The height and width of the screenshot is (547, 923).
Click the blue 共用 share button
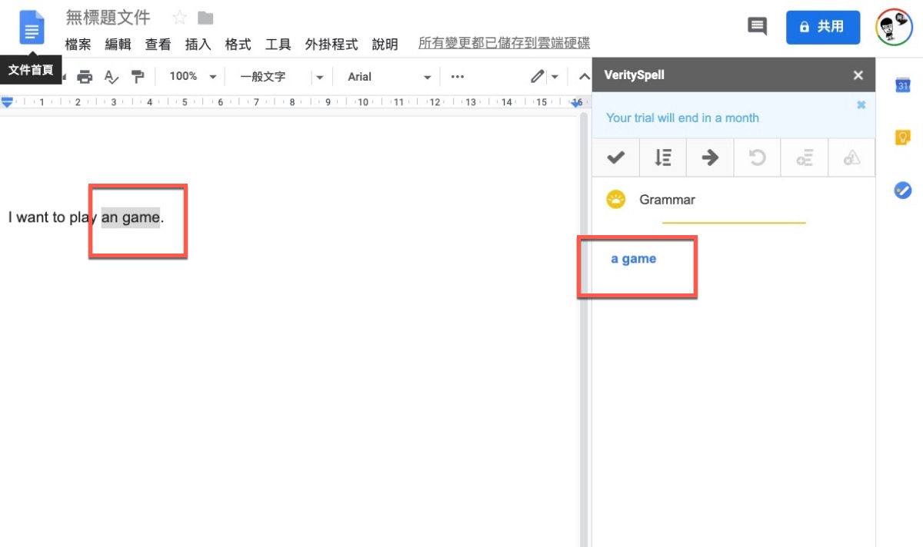pos(822,27)
